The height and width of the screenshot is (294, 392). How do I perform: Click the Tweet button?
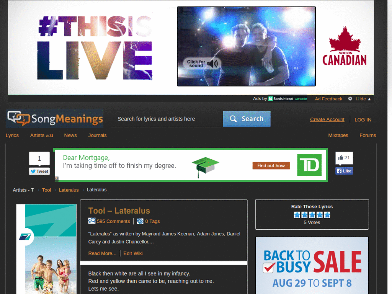pyautogui.click(x=39, y=171)
